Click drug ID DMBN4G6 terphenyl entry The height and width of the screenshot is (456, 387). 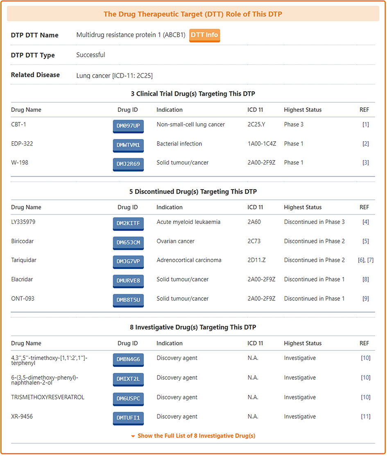tap(128, 360)
